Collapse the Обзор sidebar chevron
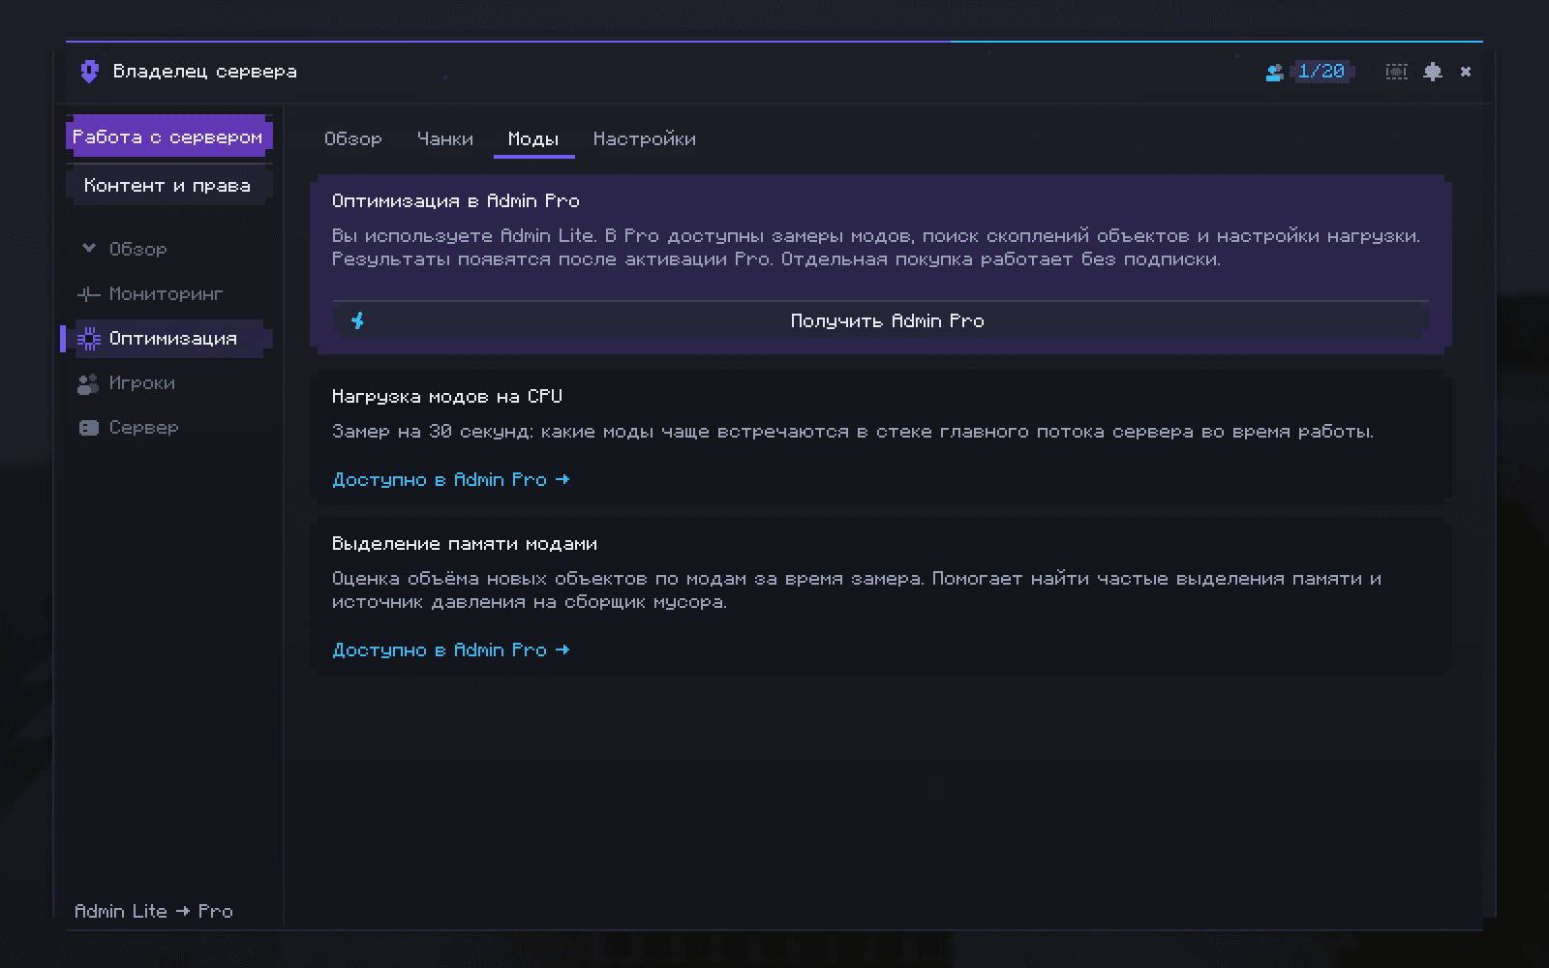The image size is (1549, 968). click(89, 249)
